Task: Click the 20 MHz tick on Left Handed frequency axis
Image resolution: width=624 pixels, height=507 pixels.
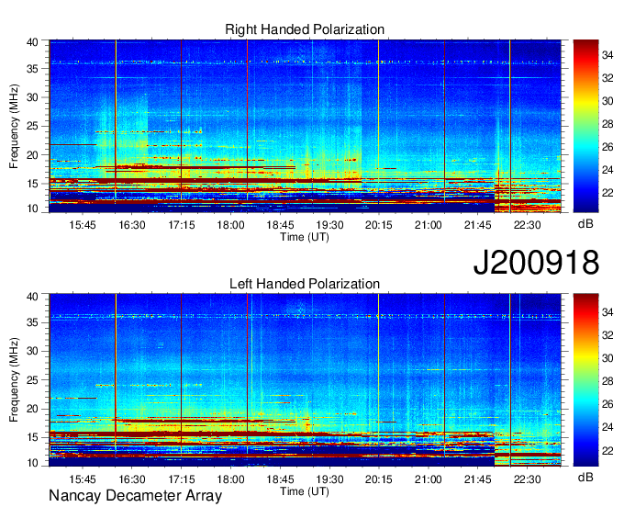Action: 32,409
